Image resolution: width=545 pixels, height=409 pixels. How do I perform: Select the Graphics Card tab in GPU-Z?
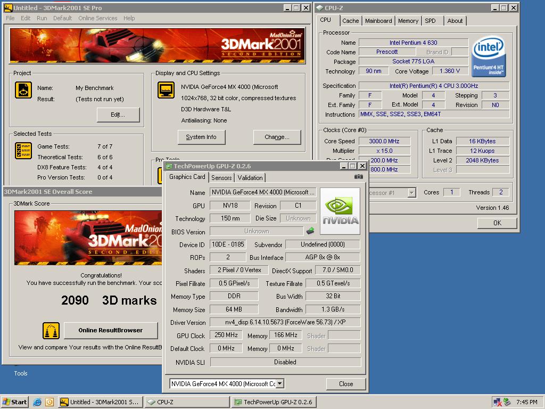187,177
